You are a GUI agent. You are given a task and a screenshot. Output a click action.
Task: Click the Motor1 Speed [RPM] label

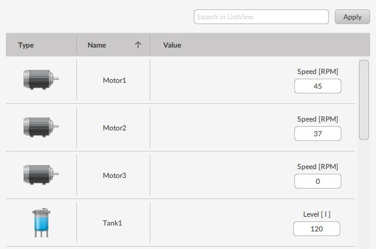[318, 72]
